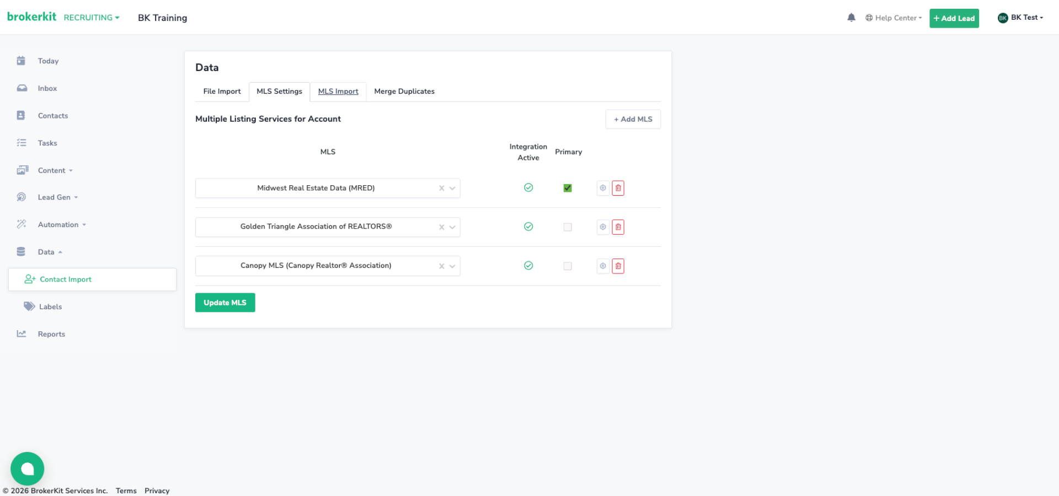The image size is (1059, 496).
Task: Click the BK Training account name
Action: [163, 18]
